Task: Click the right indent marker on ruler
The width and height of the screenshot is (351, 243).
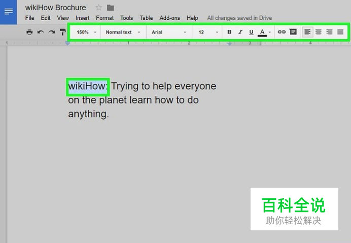Action: pyautogui.click(x=229, y=44)
